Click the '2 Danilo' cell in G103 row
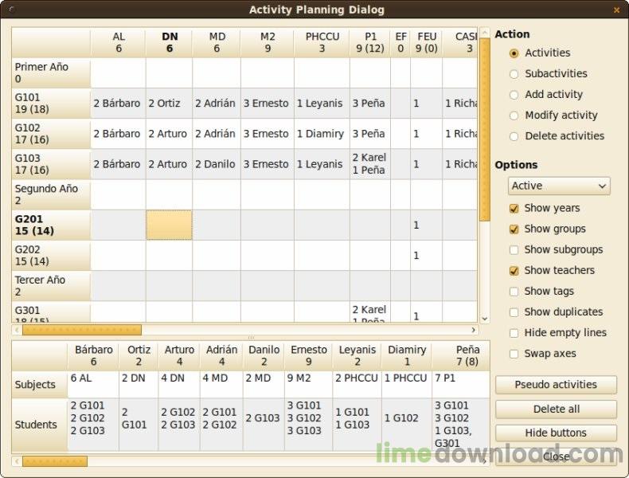The width and height of the screenshot is (629, 478). point(217,164)
